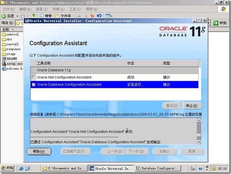Click the blue Undo arrow toolbar icon
Image resolution: width=231 pixels, height=174 pixels.
click(x=99, y=16)
